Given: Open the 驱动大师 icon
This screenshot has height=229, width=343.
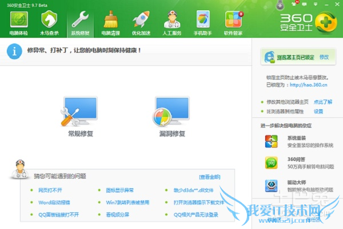Looking at the screenshot, I should 271,186.
